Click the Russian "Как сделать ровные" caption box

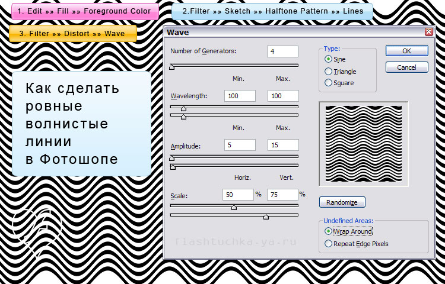(81, 124)
